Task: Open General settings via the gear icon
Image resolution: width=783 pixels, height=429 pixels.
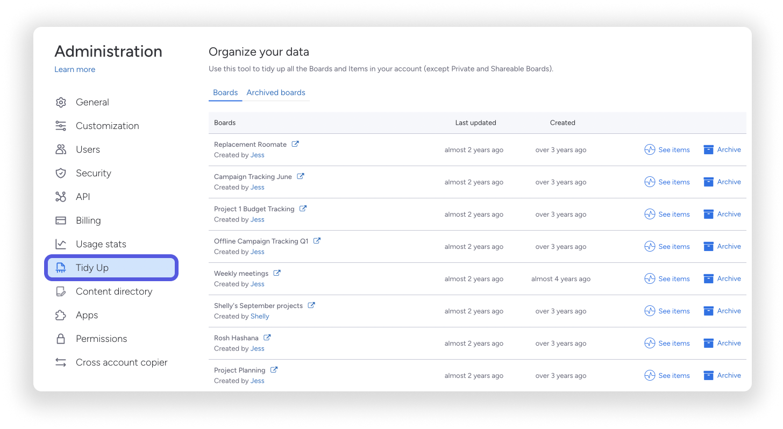Action: pyautogui.click(x=61, y=102)
